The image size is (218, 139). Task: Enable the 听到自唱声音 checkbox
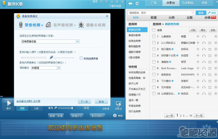(x=81, y=58)
